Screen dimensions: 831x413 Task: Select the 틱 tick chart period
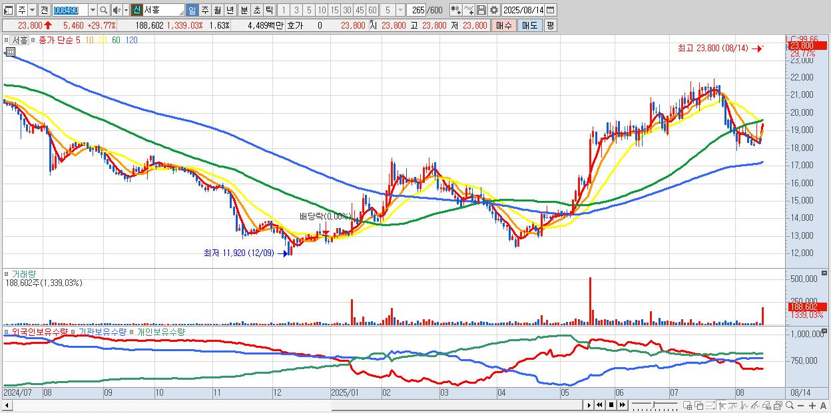269,10
